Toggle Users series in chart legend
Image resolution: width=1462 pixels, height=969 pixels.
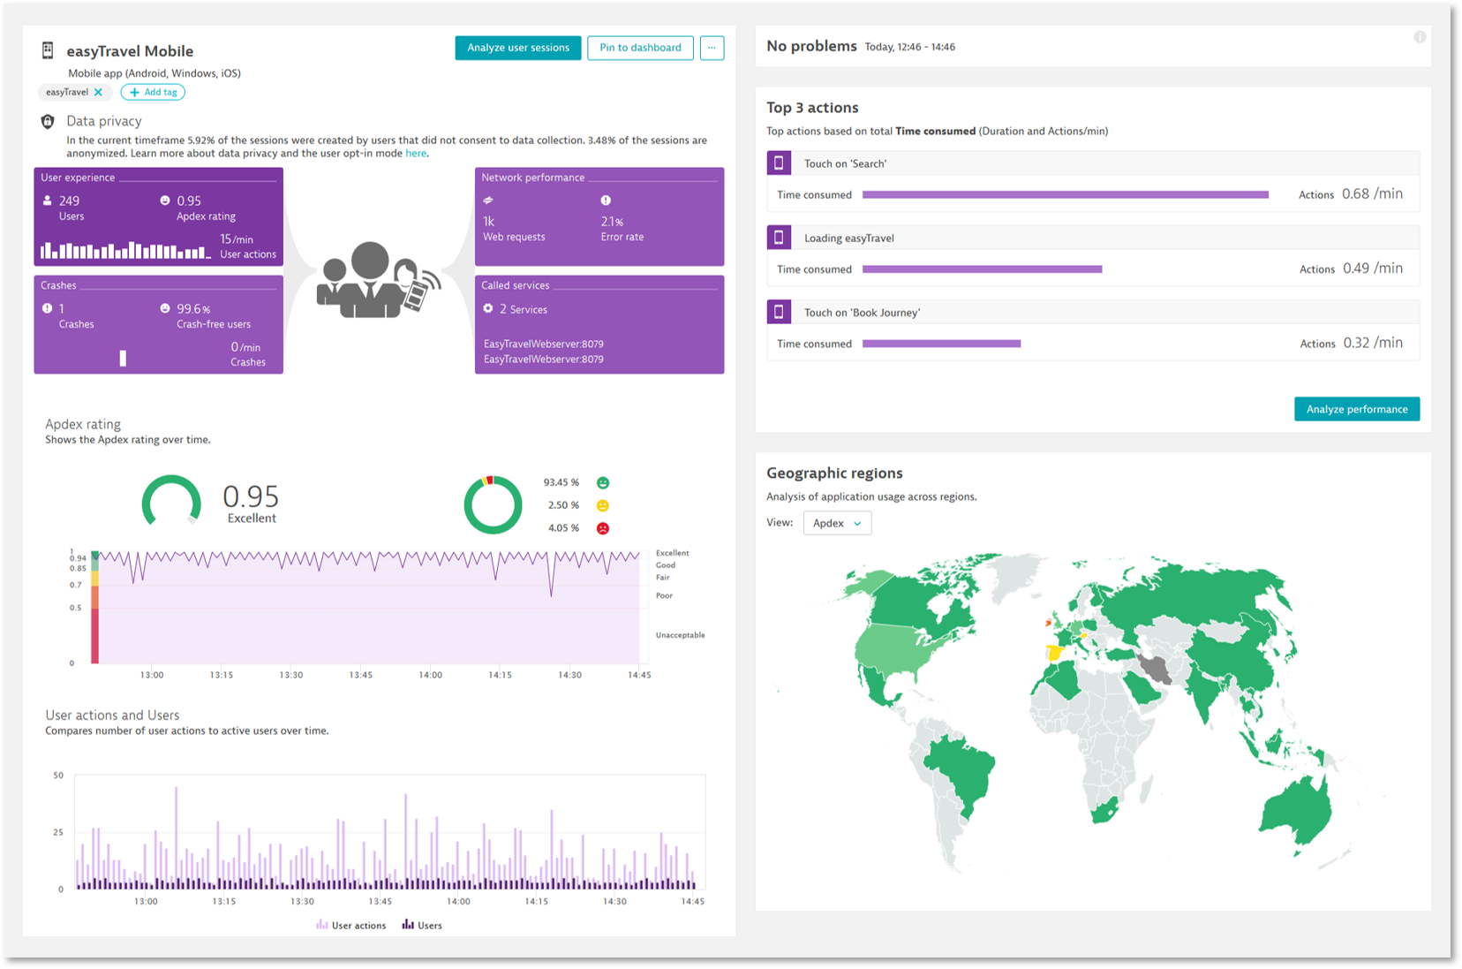pos(422,925)
